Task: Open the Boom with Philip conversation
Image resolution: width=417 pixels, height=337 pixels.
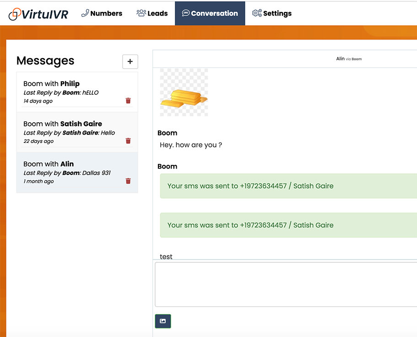Action: pos(69,92)
